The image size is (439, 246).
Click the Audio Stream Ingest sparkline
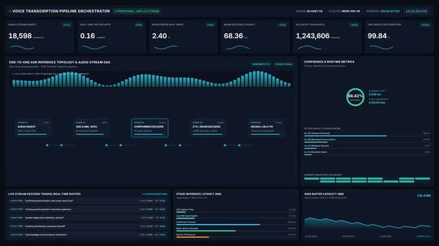point(22,47)
